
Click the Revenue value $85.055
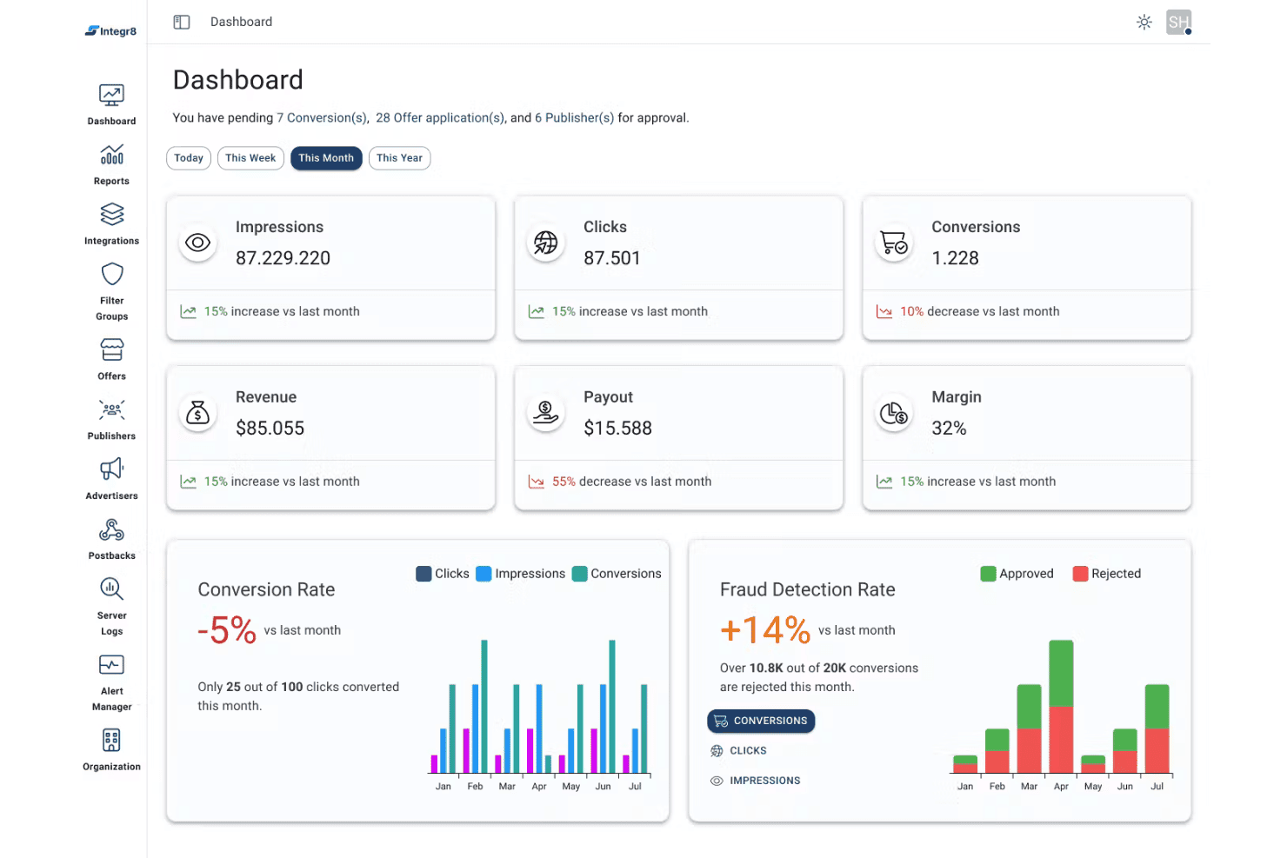(x=270, y=429)
